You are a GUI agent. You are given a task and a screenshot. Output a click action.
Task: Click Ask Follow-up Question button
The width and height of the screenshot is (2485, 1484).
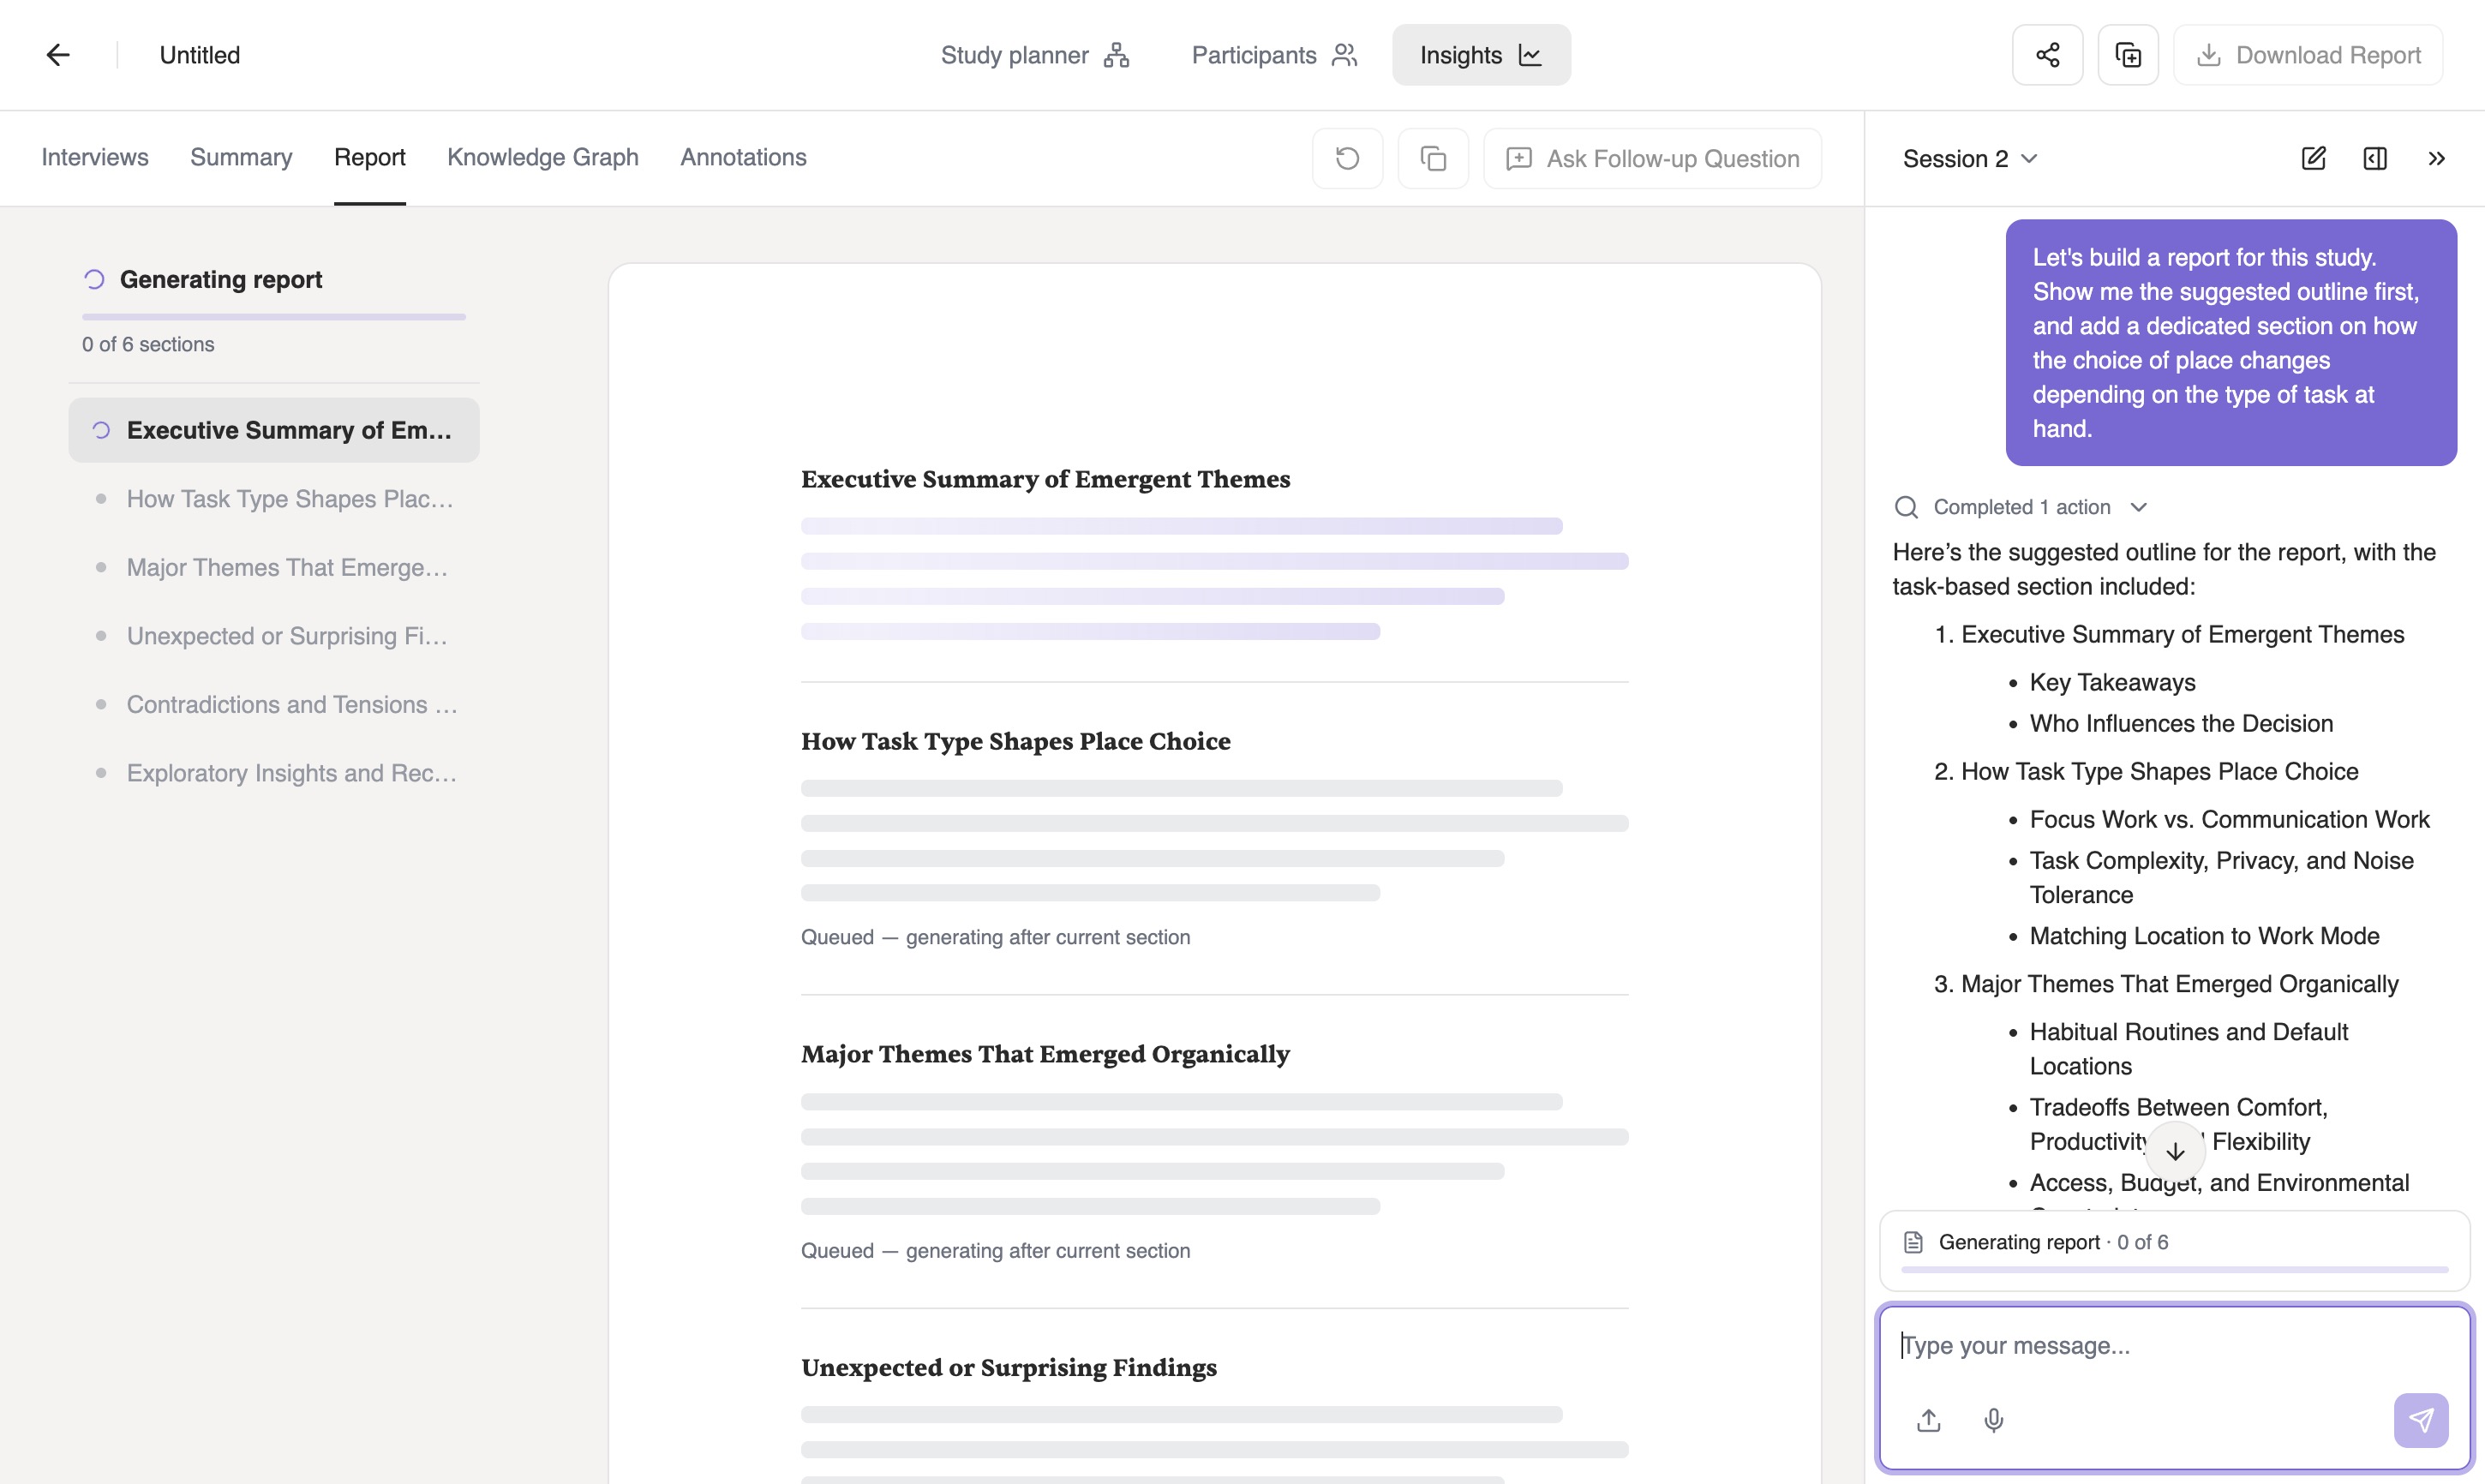pos(1652,158)
